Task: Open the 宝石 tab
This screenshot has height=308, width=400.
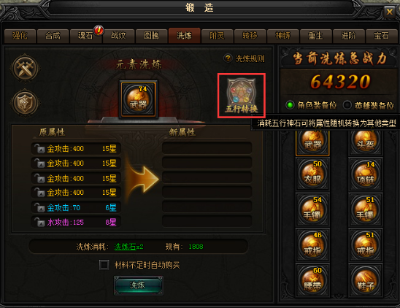Action: (381, 36)
